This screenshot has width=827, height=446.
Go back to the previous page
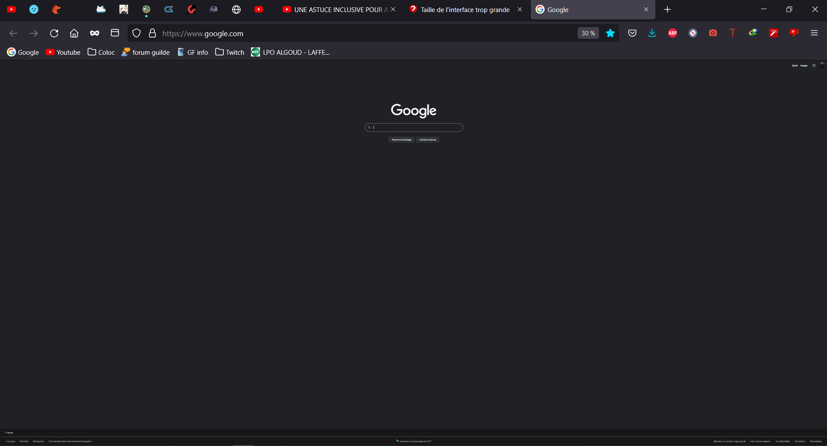tap(13, 33)
